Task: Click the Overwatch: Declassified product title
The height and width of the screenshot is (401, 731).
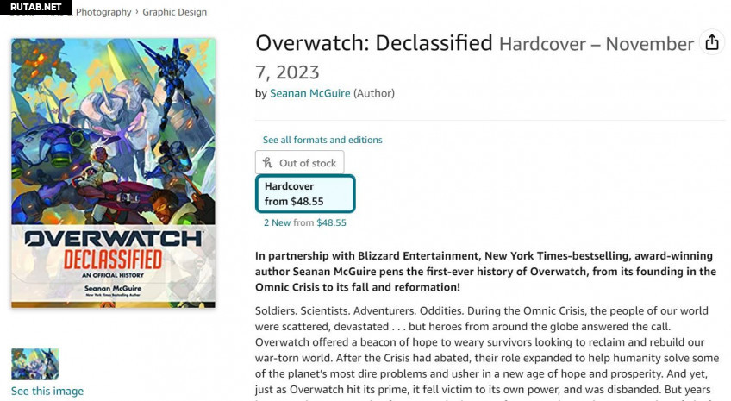Action: (x=374, y=43)
